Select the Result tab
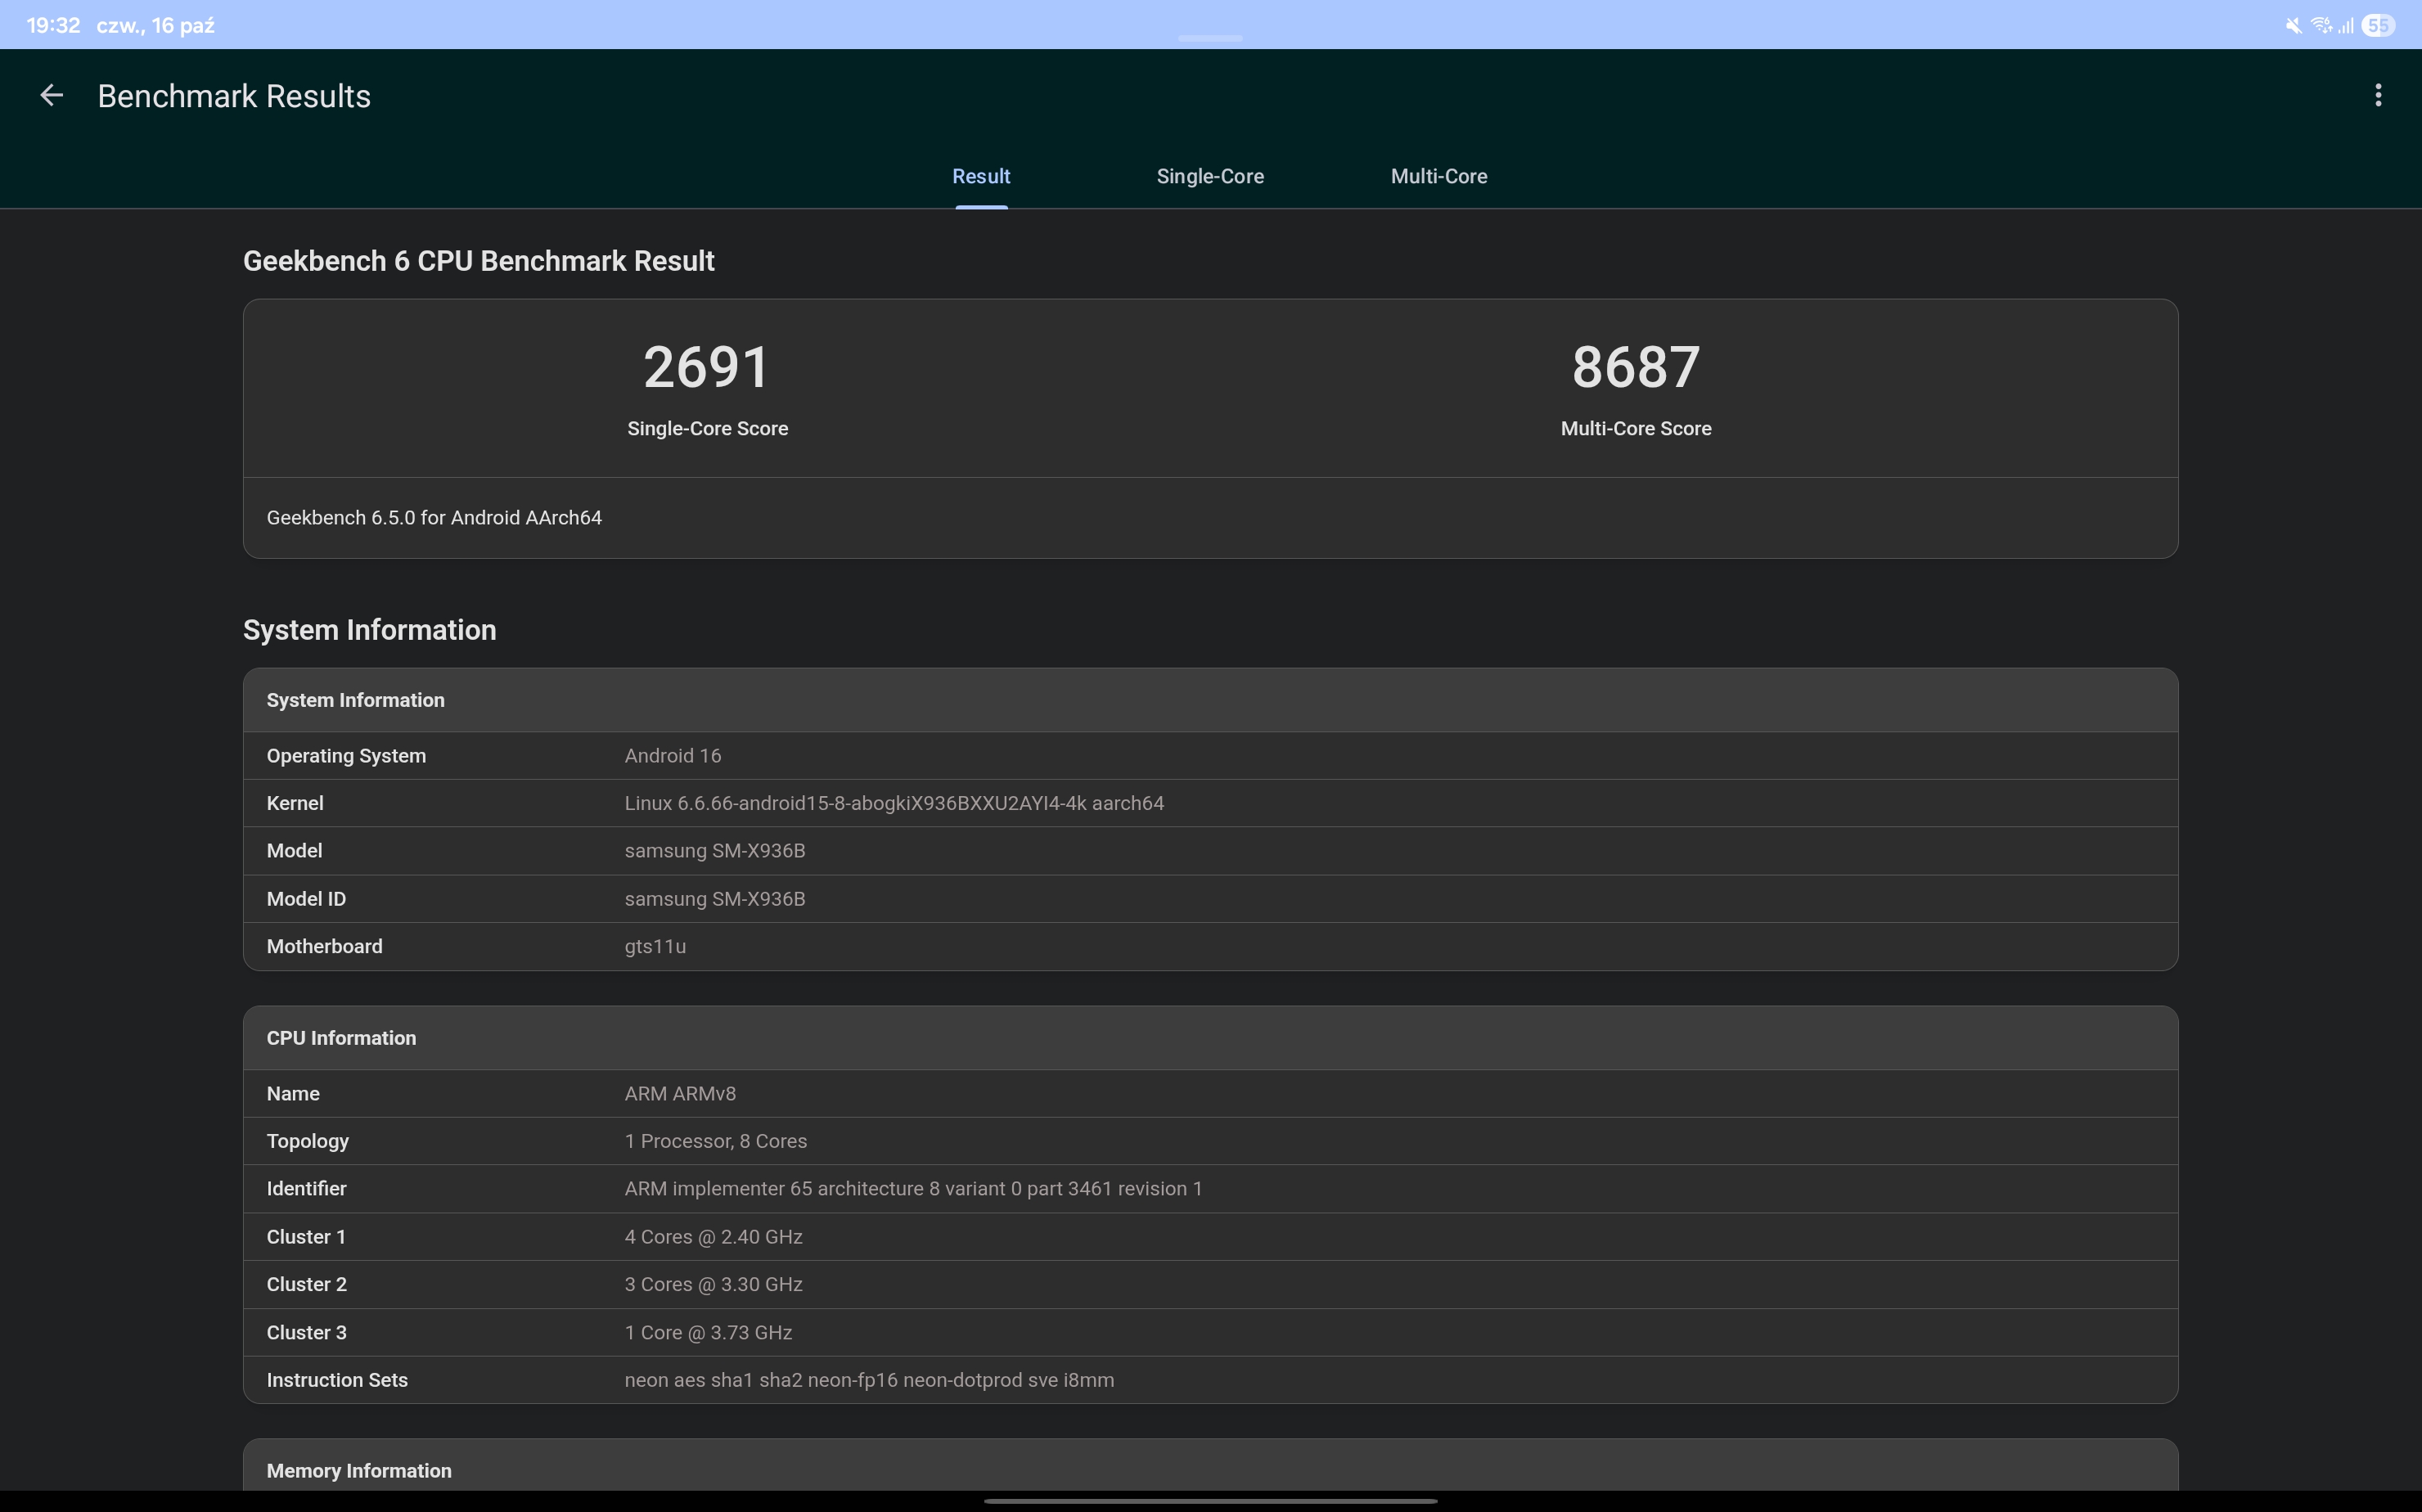 (x=981, y=176)
